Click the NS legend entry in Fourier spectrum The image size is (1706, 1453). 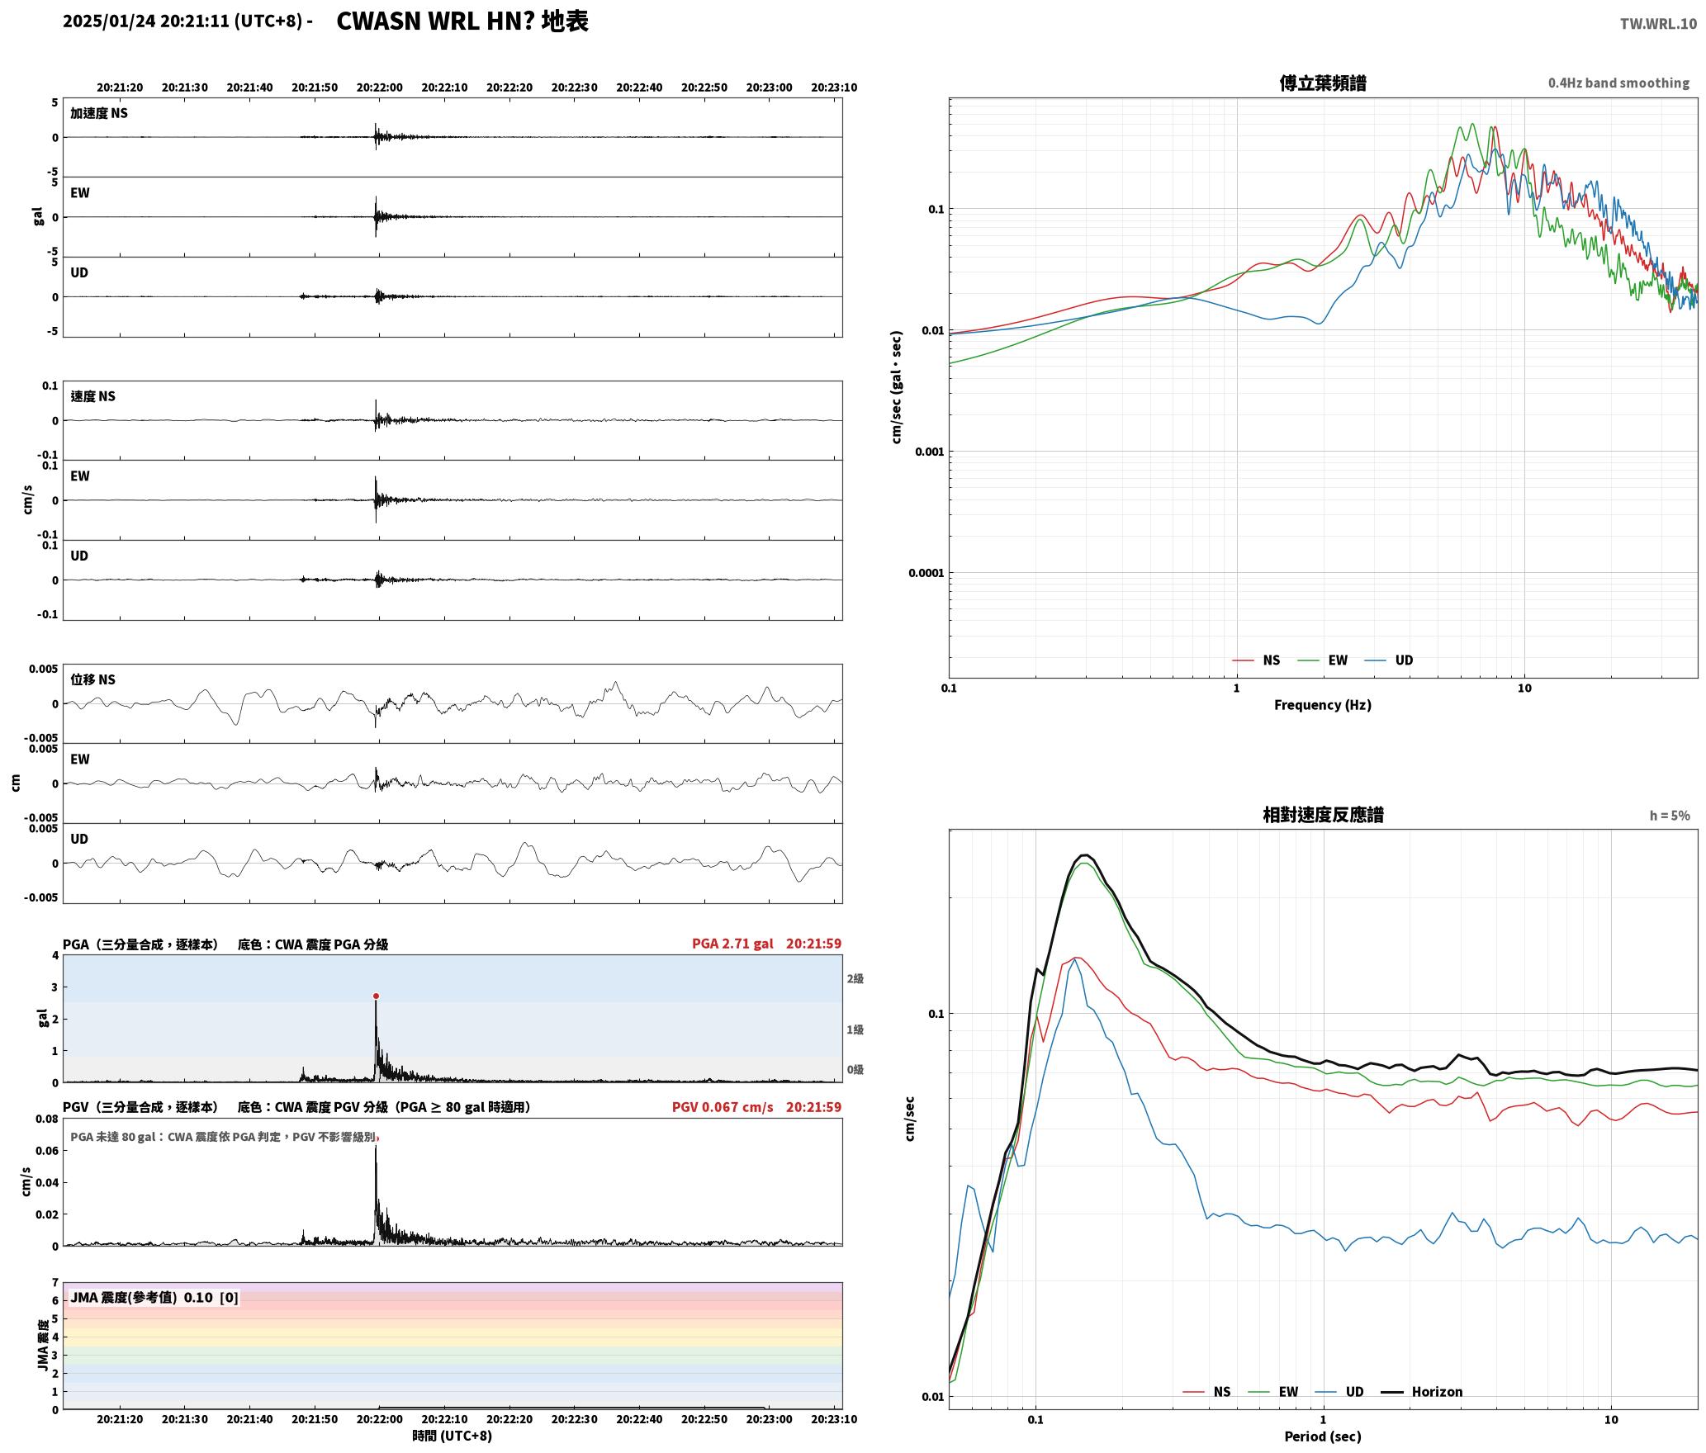[x=1256, y=660]
